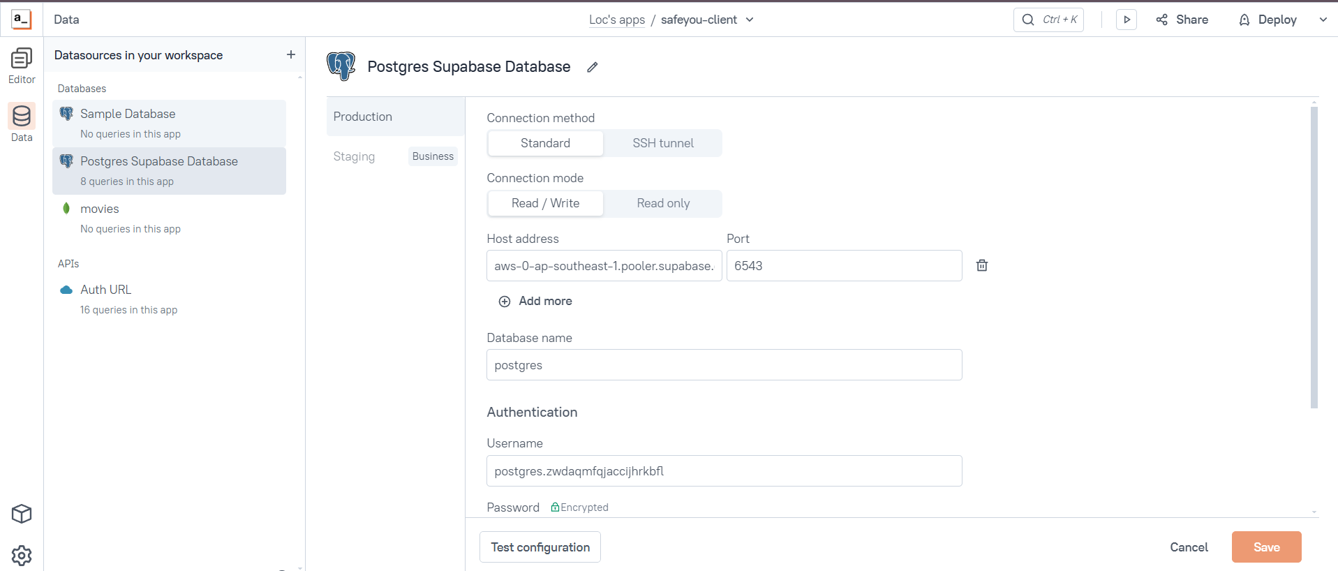Click '16 queries in this app' text

[x=128, y=310]
